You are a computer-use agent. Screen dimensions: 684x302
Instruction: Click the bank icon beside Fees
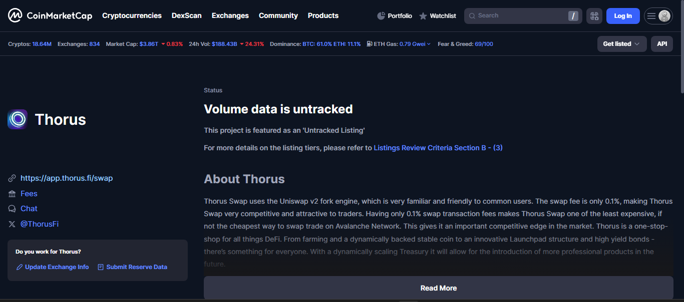coord(12,194)
